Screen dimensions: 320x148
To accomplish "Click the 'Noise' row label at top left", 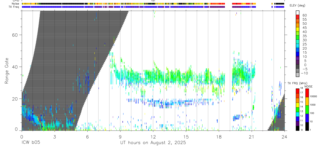I will 16,4.
